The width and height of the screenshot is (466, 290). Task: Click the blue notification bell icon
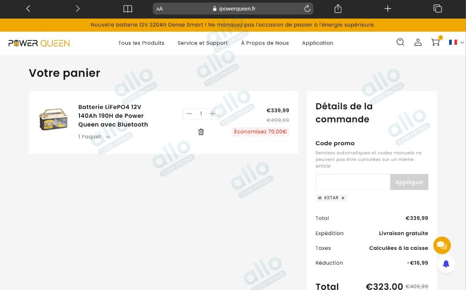click(x=446, y=263)
